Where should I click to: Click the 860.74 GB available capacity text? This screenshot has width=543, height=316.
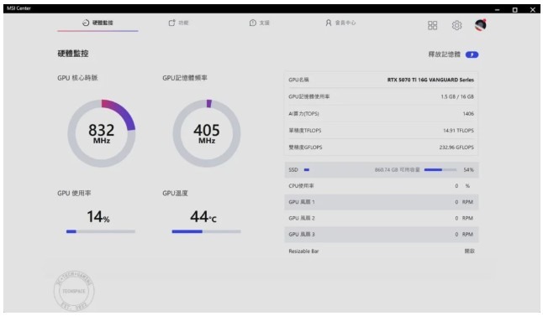(397, 170)
